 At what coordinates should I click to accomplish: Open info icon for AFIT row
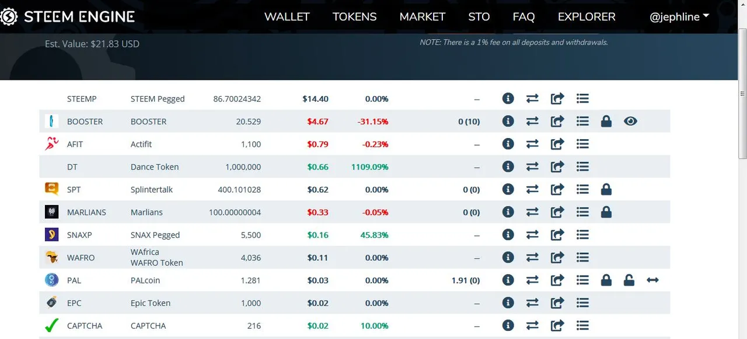tap(508, 144)
